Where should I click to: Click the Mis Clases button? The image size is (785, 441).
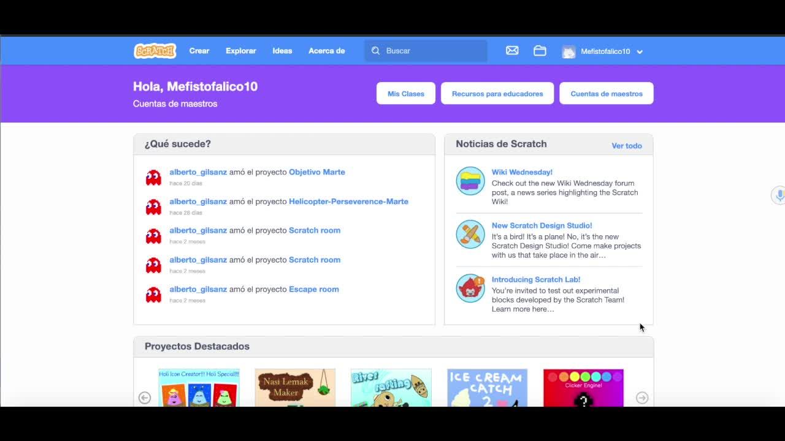tap(406, 94)
